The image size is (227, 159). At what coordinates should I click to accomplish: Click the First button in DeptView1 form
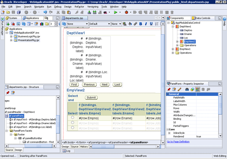pos(74,85)
